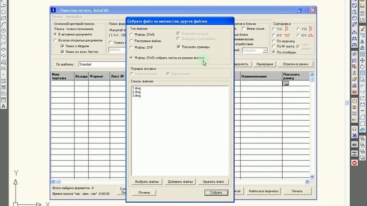367x206 pixels.
Task: Select the Multiline Text A tool
Action: pyautogui.click(x=3, y=106)
